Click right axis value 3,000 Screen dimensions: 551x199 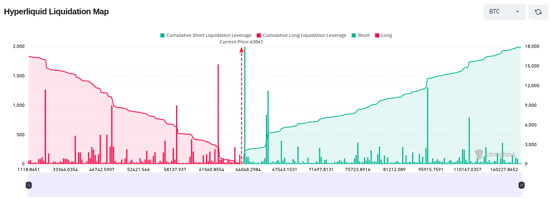pos(530,145)
